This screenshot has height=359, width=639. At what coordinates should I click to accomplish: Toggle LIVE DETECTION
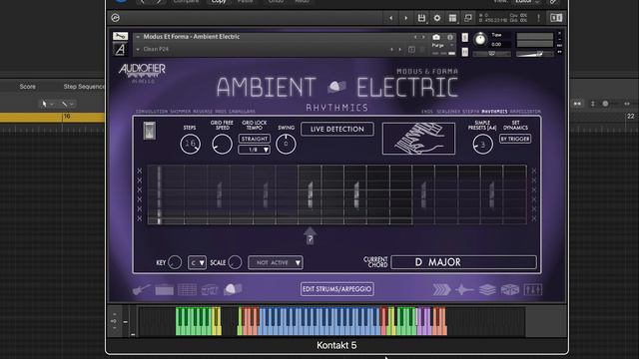(337, 129)
